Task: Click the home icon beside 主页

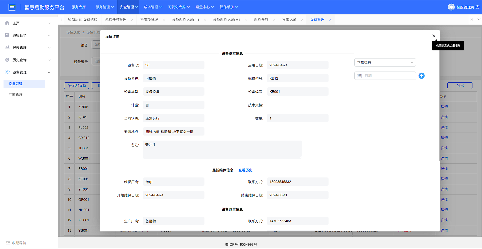Action: click(x=7, y=23)
